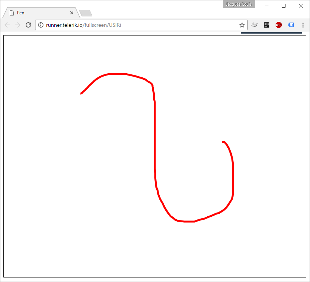Go back to the previous page
The image size is (310, 282).
(7, 25)
